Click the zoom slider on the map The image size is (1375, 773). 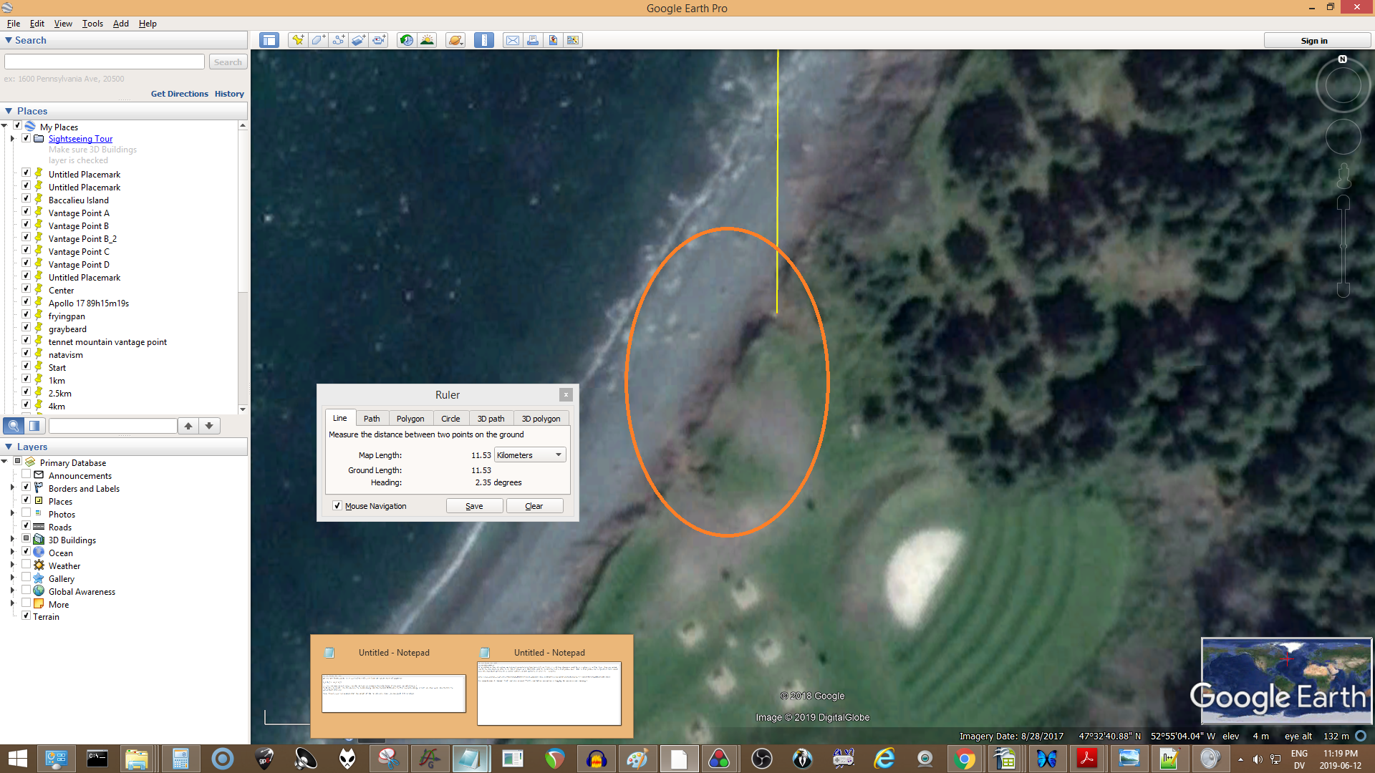click(1343, 246)
